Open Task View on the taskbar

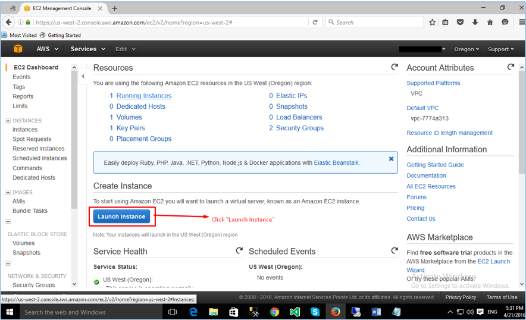click(173, 312)
